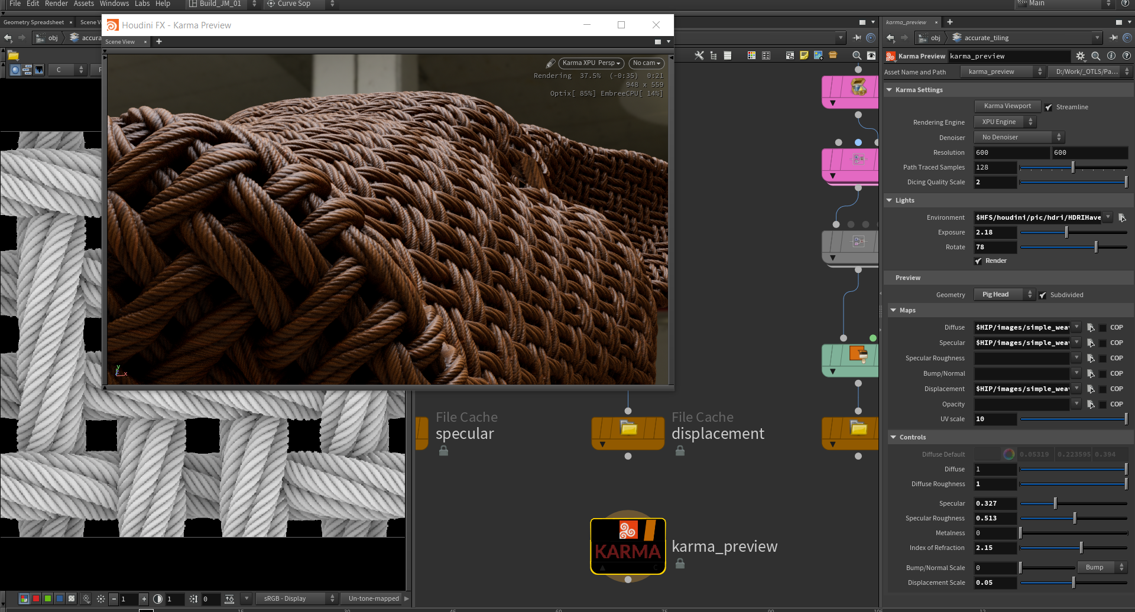This screenshot has height=612, width=1135.
Task: Open the Geometry Pig Head dropdown
Action: pos(1004,295)
